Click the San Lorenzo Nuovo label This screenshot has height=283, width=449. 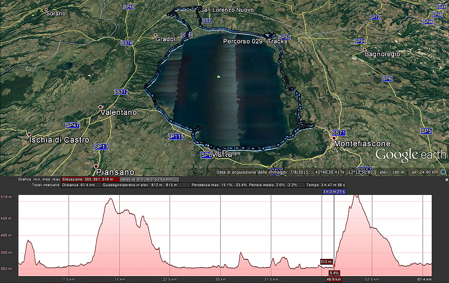227,10
